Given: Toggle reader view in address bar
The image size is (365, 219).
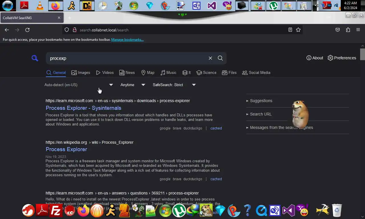Looking at the screenshot, I should click(x=290, y=30).
